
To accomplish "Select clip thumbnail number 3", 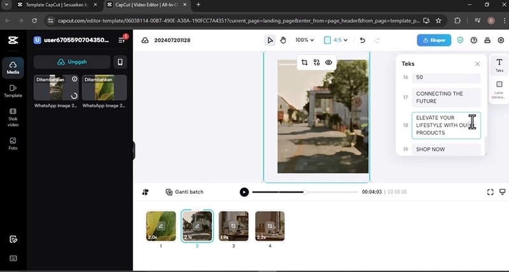I will [234, 226].
